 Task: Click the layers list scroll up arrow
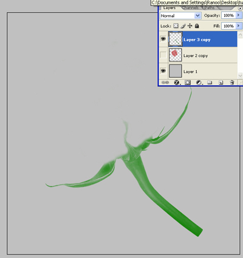coord(240,35)
